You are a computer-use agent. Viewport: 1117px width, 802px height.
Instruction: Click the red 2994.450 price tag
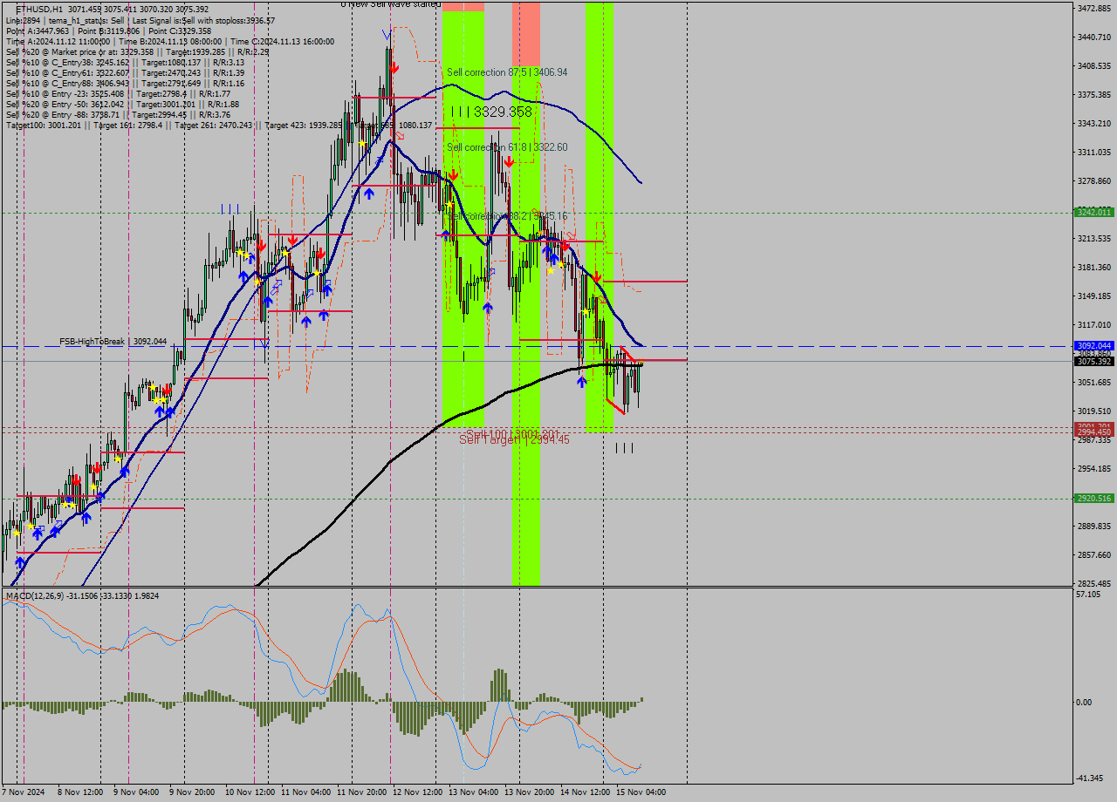pos(1094,432)
